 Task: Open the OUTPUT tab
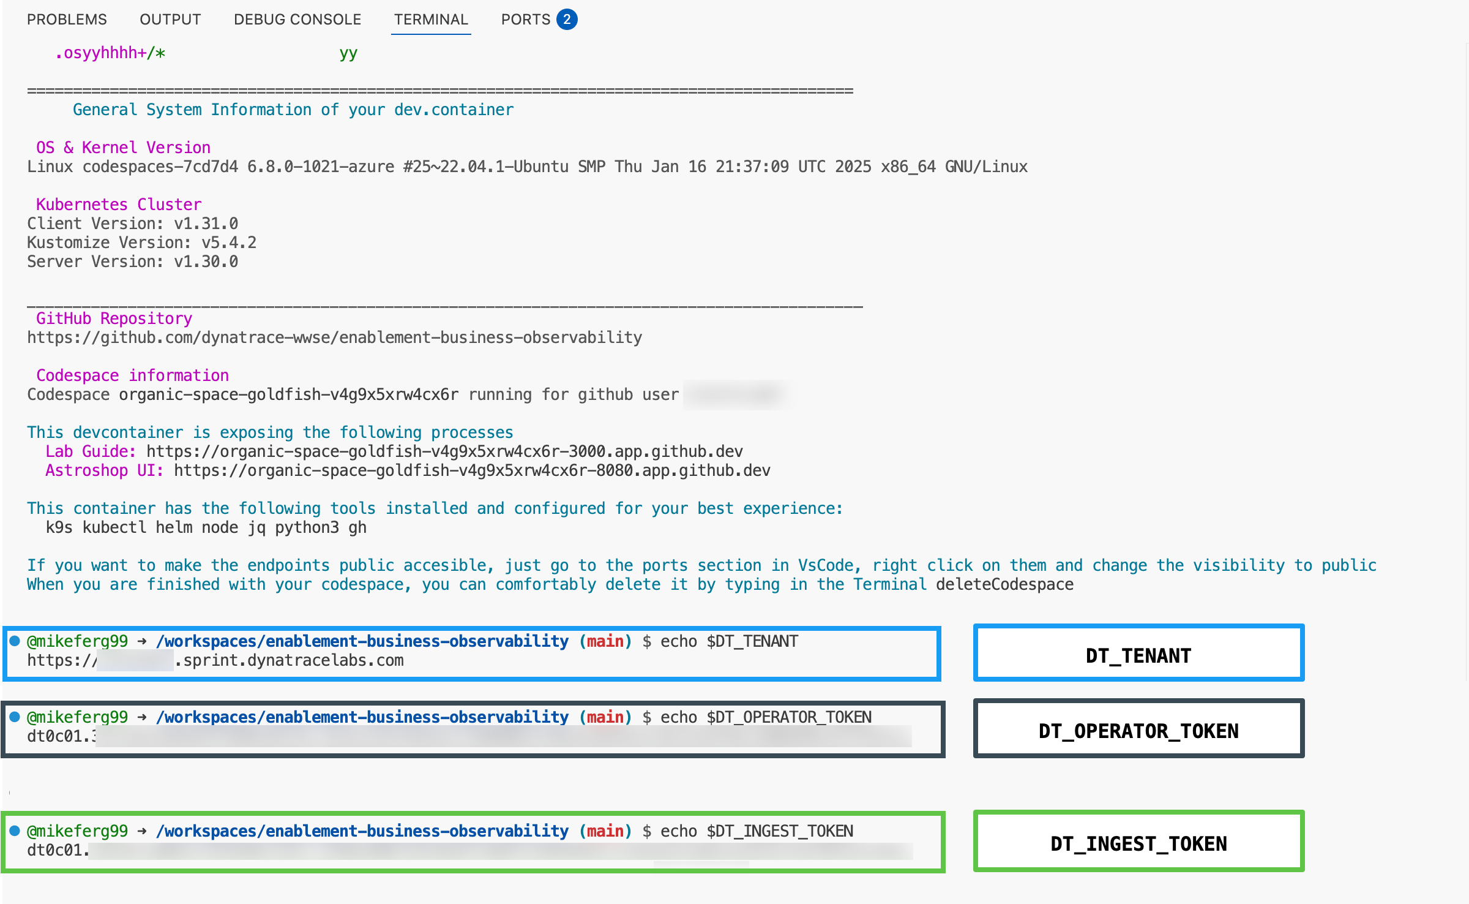click(170, 20)
